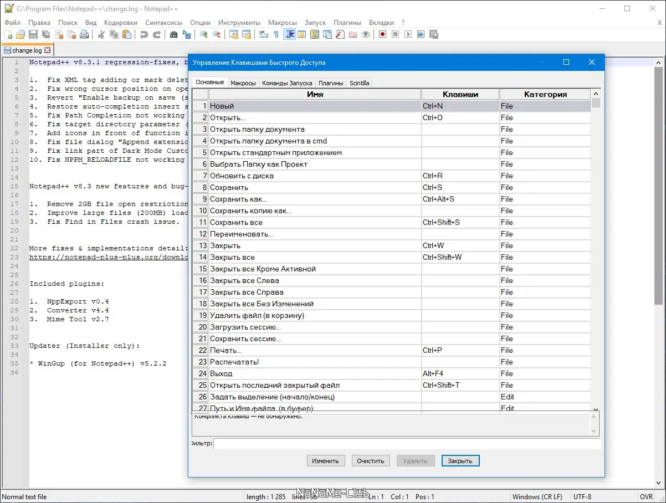
Task: Switch to the Макросы tab in the dialog
Action: (x=243, y=83)
